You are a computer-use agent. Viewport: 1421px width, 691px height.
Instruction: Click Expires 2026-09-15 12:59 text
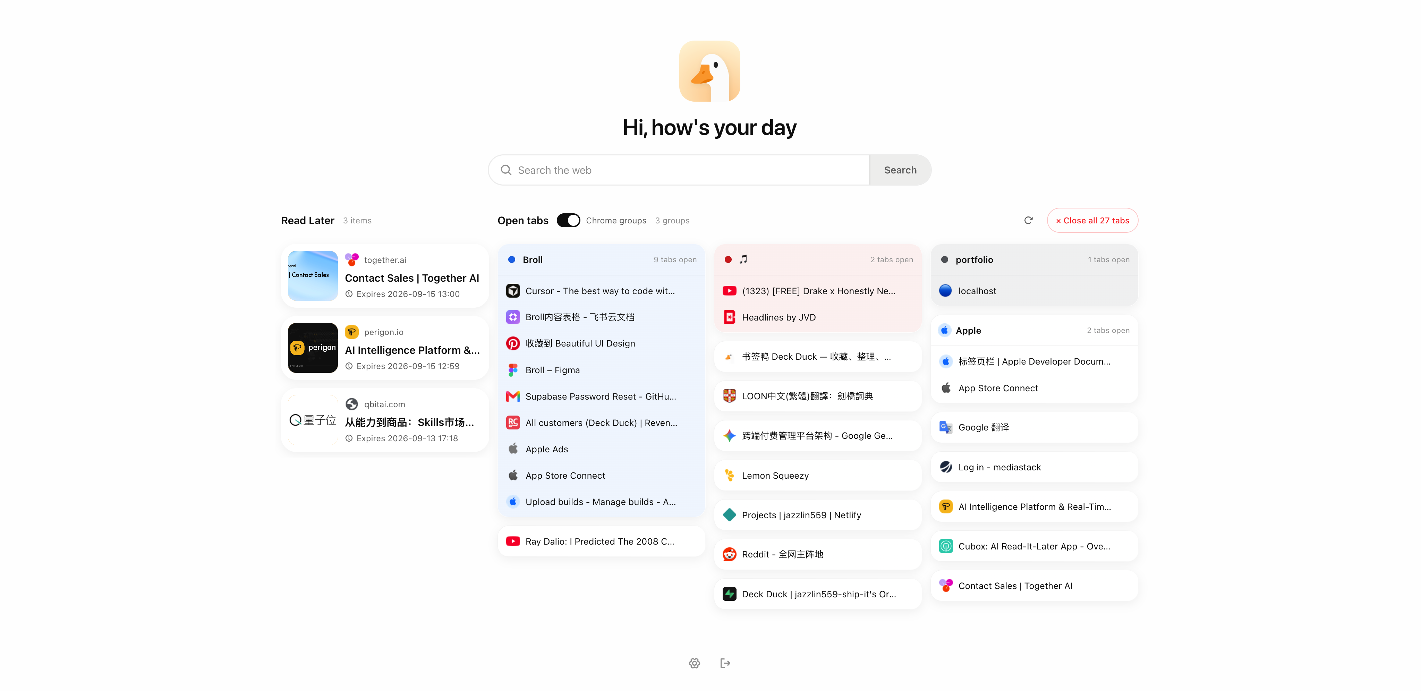[x=408, y=366]
